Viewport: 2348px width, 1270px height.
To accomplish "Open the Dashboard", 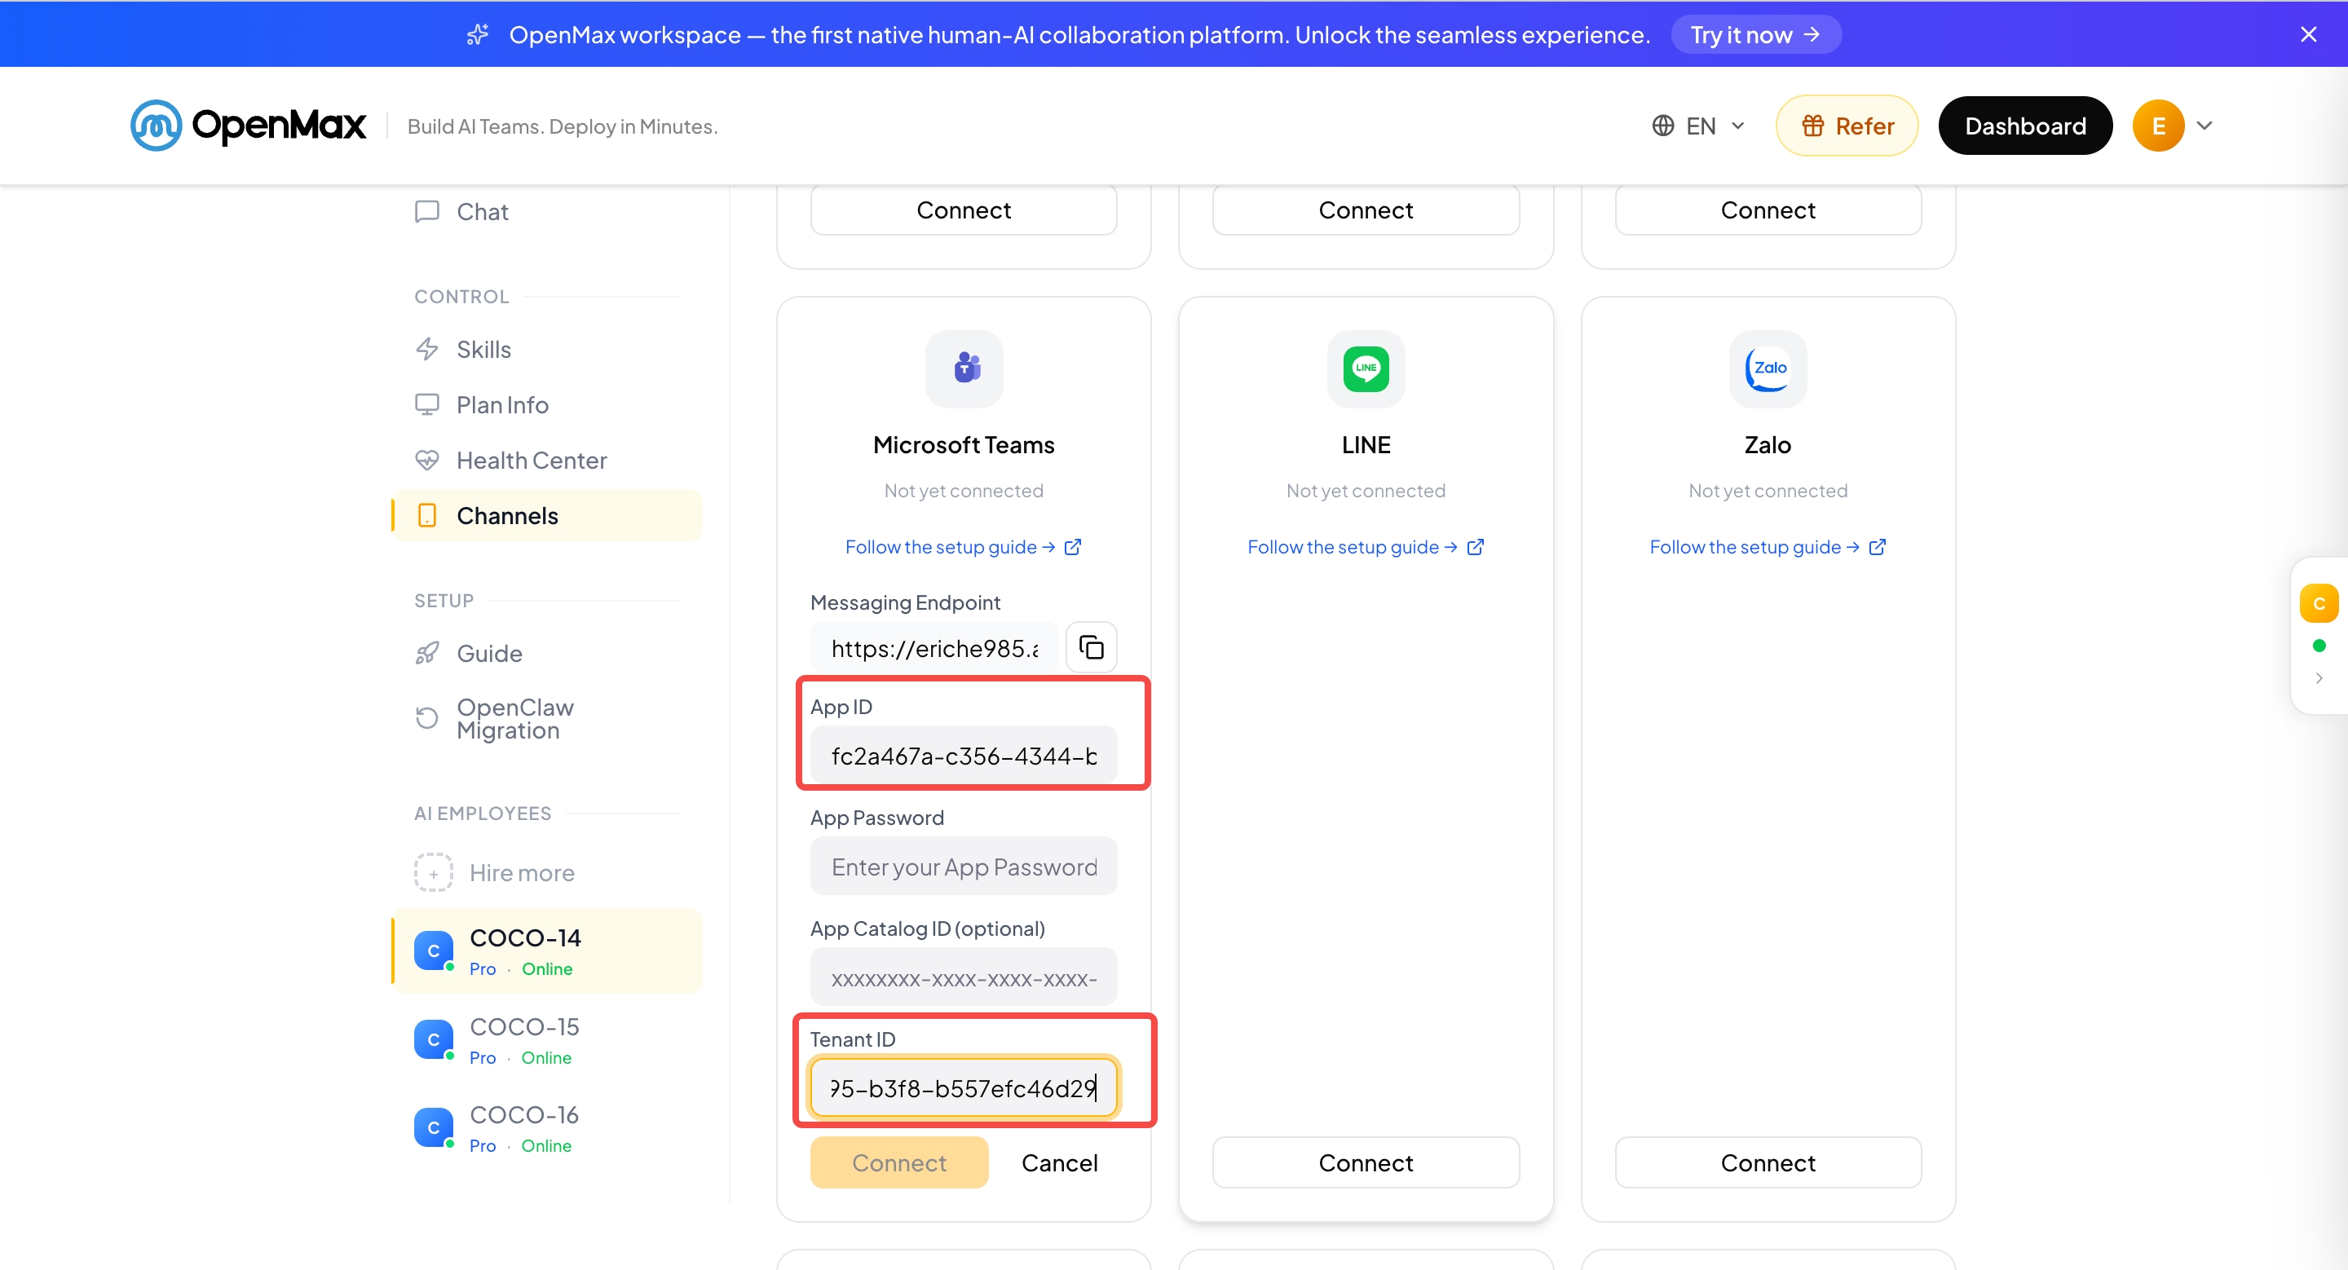I will coord(2024,126).
